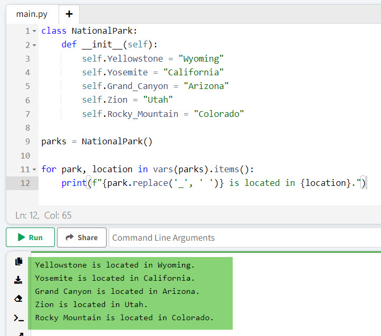This screenshot has height=336, width=381.
Task: Click the 'class' keyword on line 1
Action: pyautogui.click(x=54, y=31)
